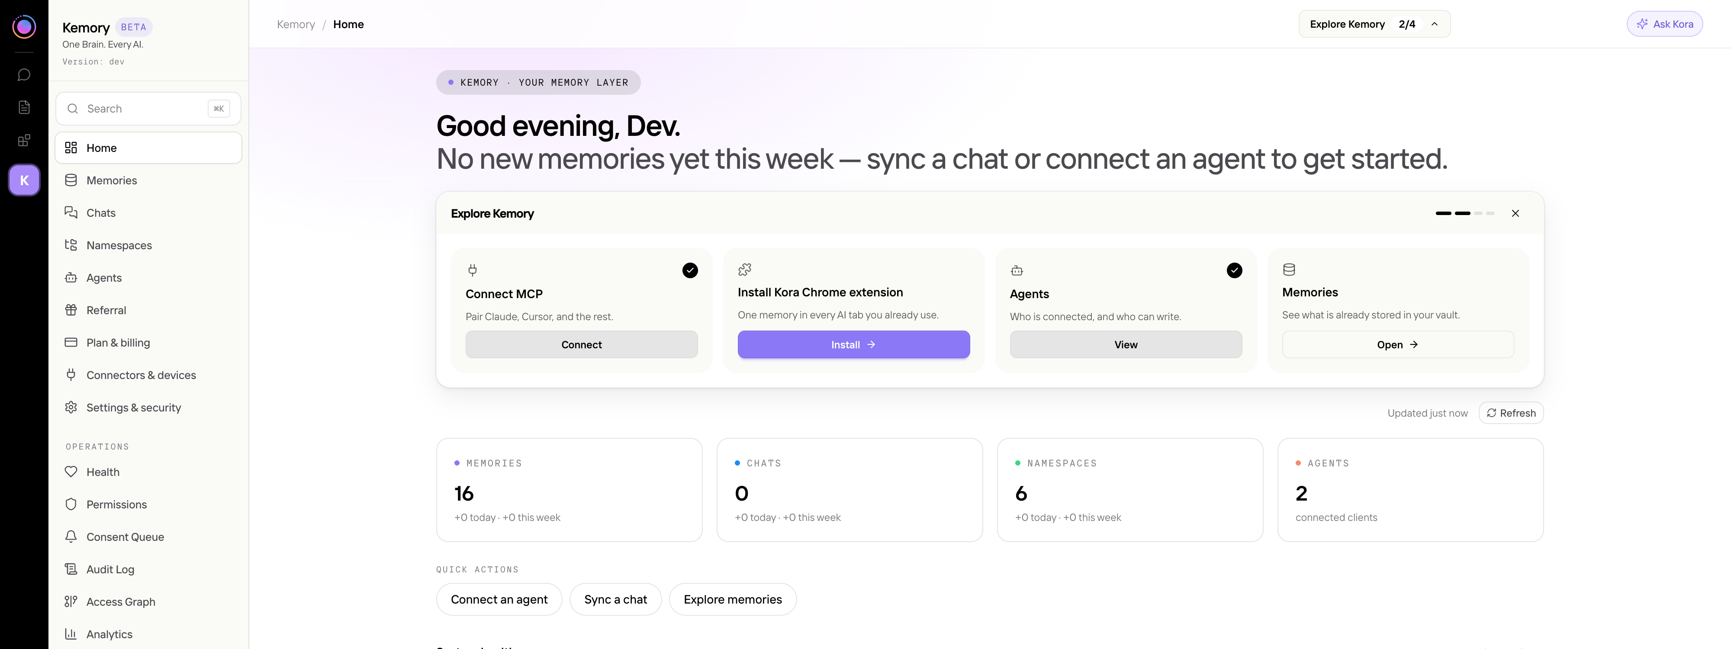Click the 'Updated just now' text

1427,413
